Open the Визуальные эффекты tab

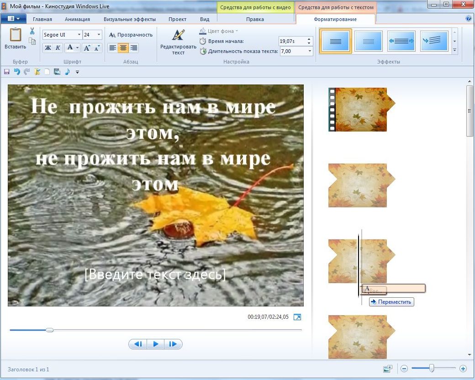pyautogui.click(x=129, y=19)
